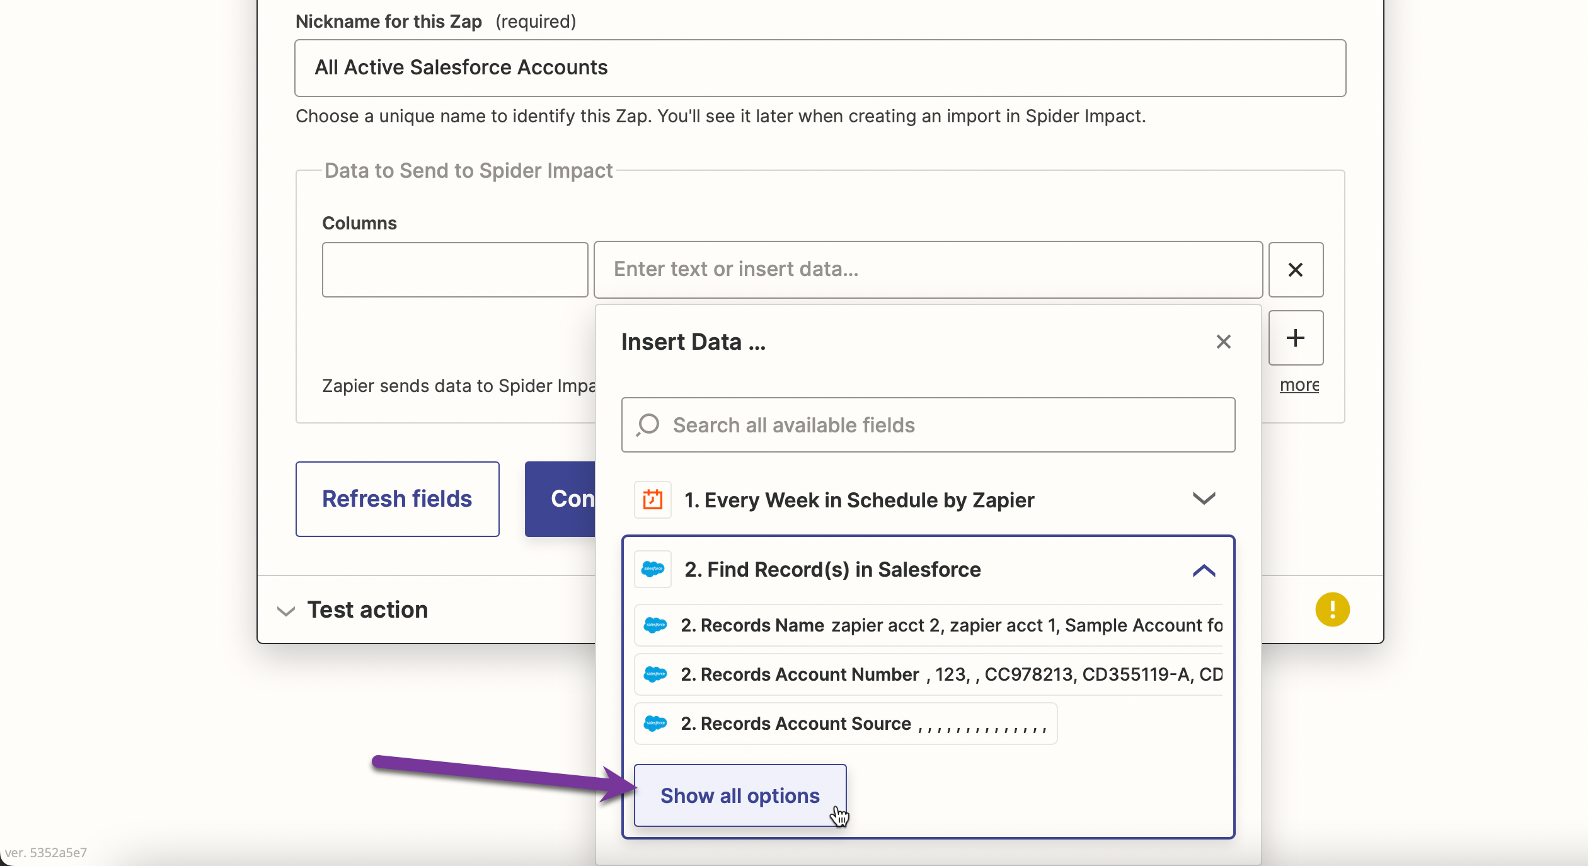Click Salesforce icon on Records Name row
The image size is (1588, 866).
(655, 625)
